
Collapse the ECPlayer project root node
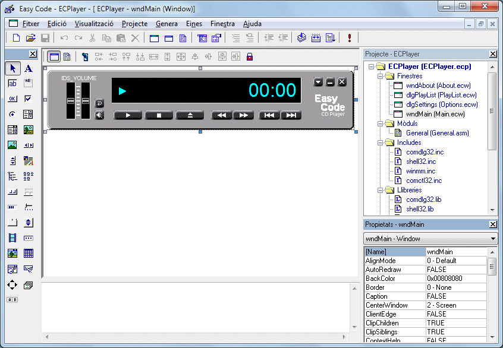point(372,67)
